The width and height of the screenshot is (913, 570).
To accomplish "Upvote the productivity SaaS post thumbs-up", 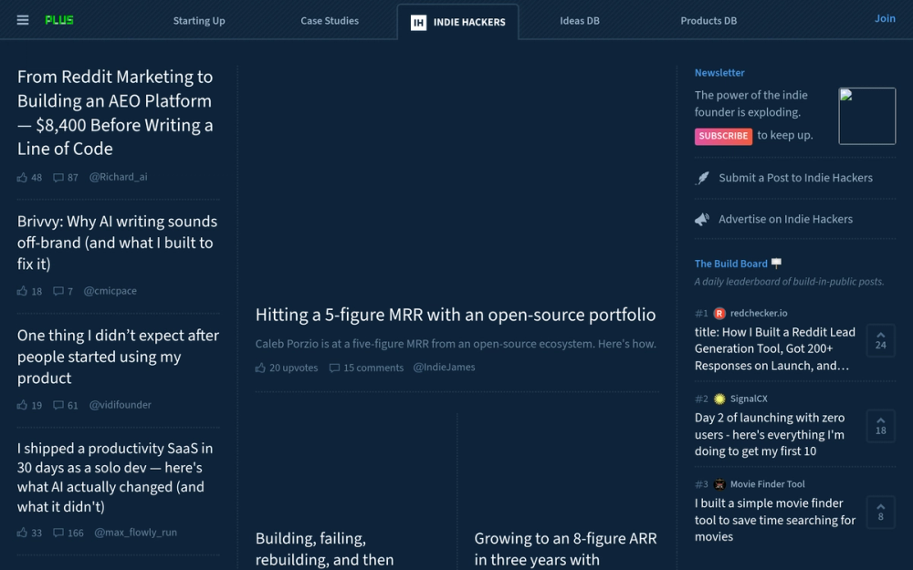I will pos(22,533).
